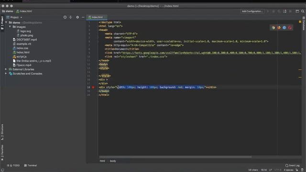Click the html breadcrumb below editor
Viewport: 306px width, 172px height.
pos(102,161)
